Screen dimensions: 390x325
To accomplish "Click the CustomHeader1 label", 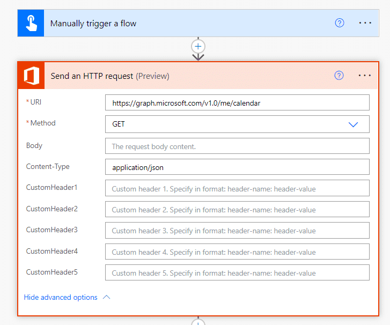I will pos(51,187).
